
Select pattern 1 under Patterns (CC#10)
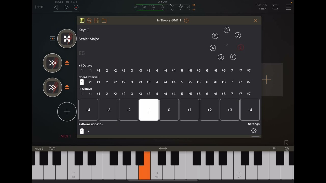pos(82,131)
